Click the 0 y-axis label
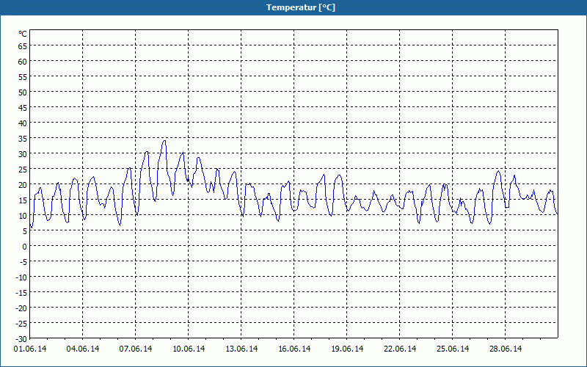 (x=25, y=247)
